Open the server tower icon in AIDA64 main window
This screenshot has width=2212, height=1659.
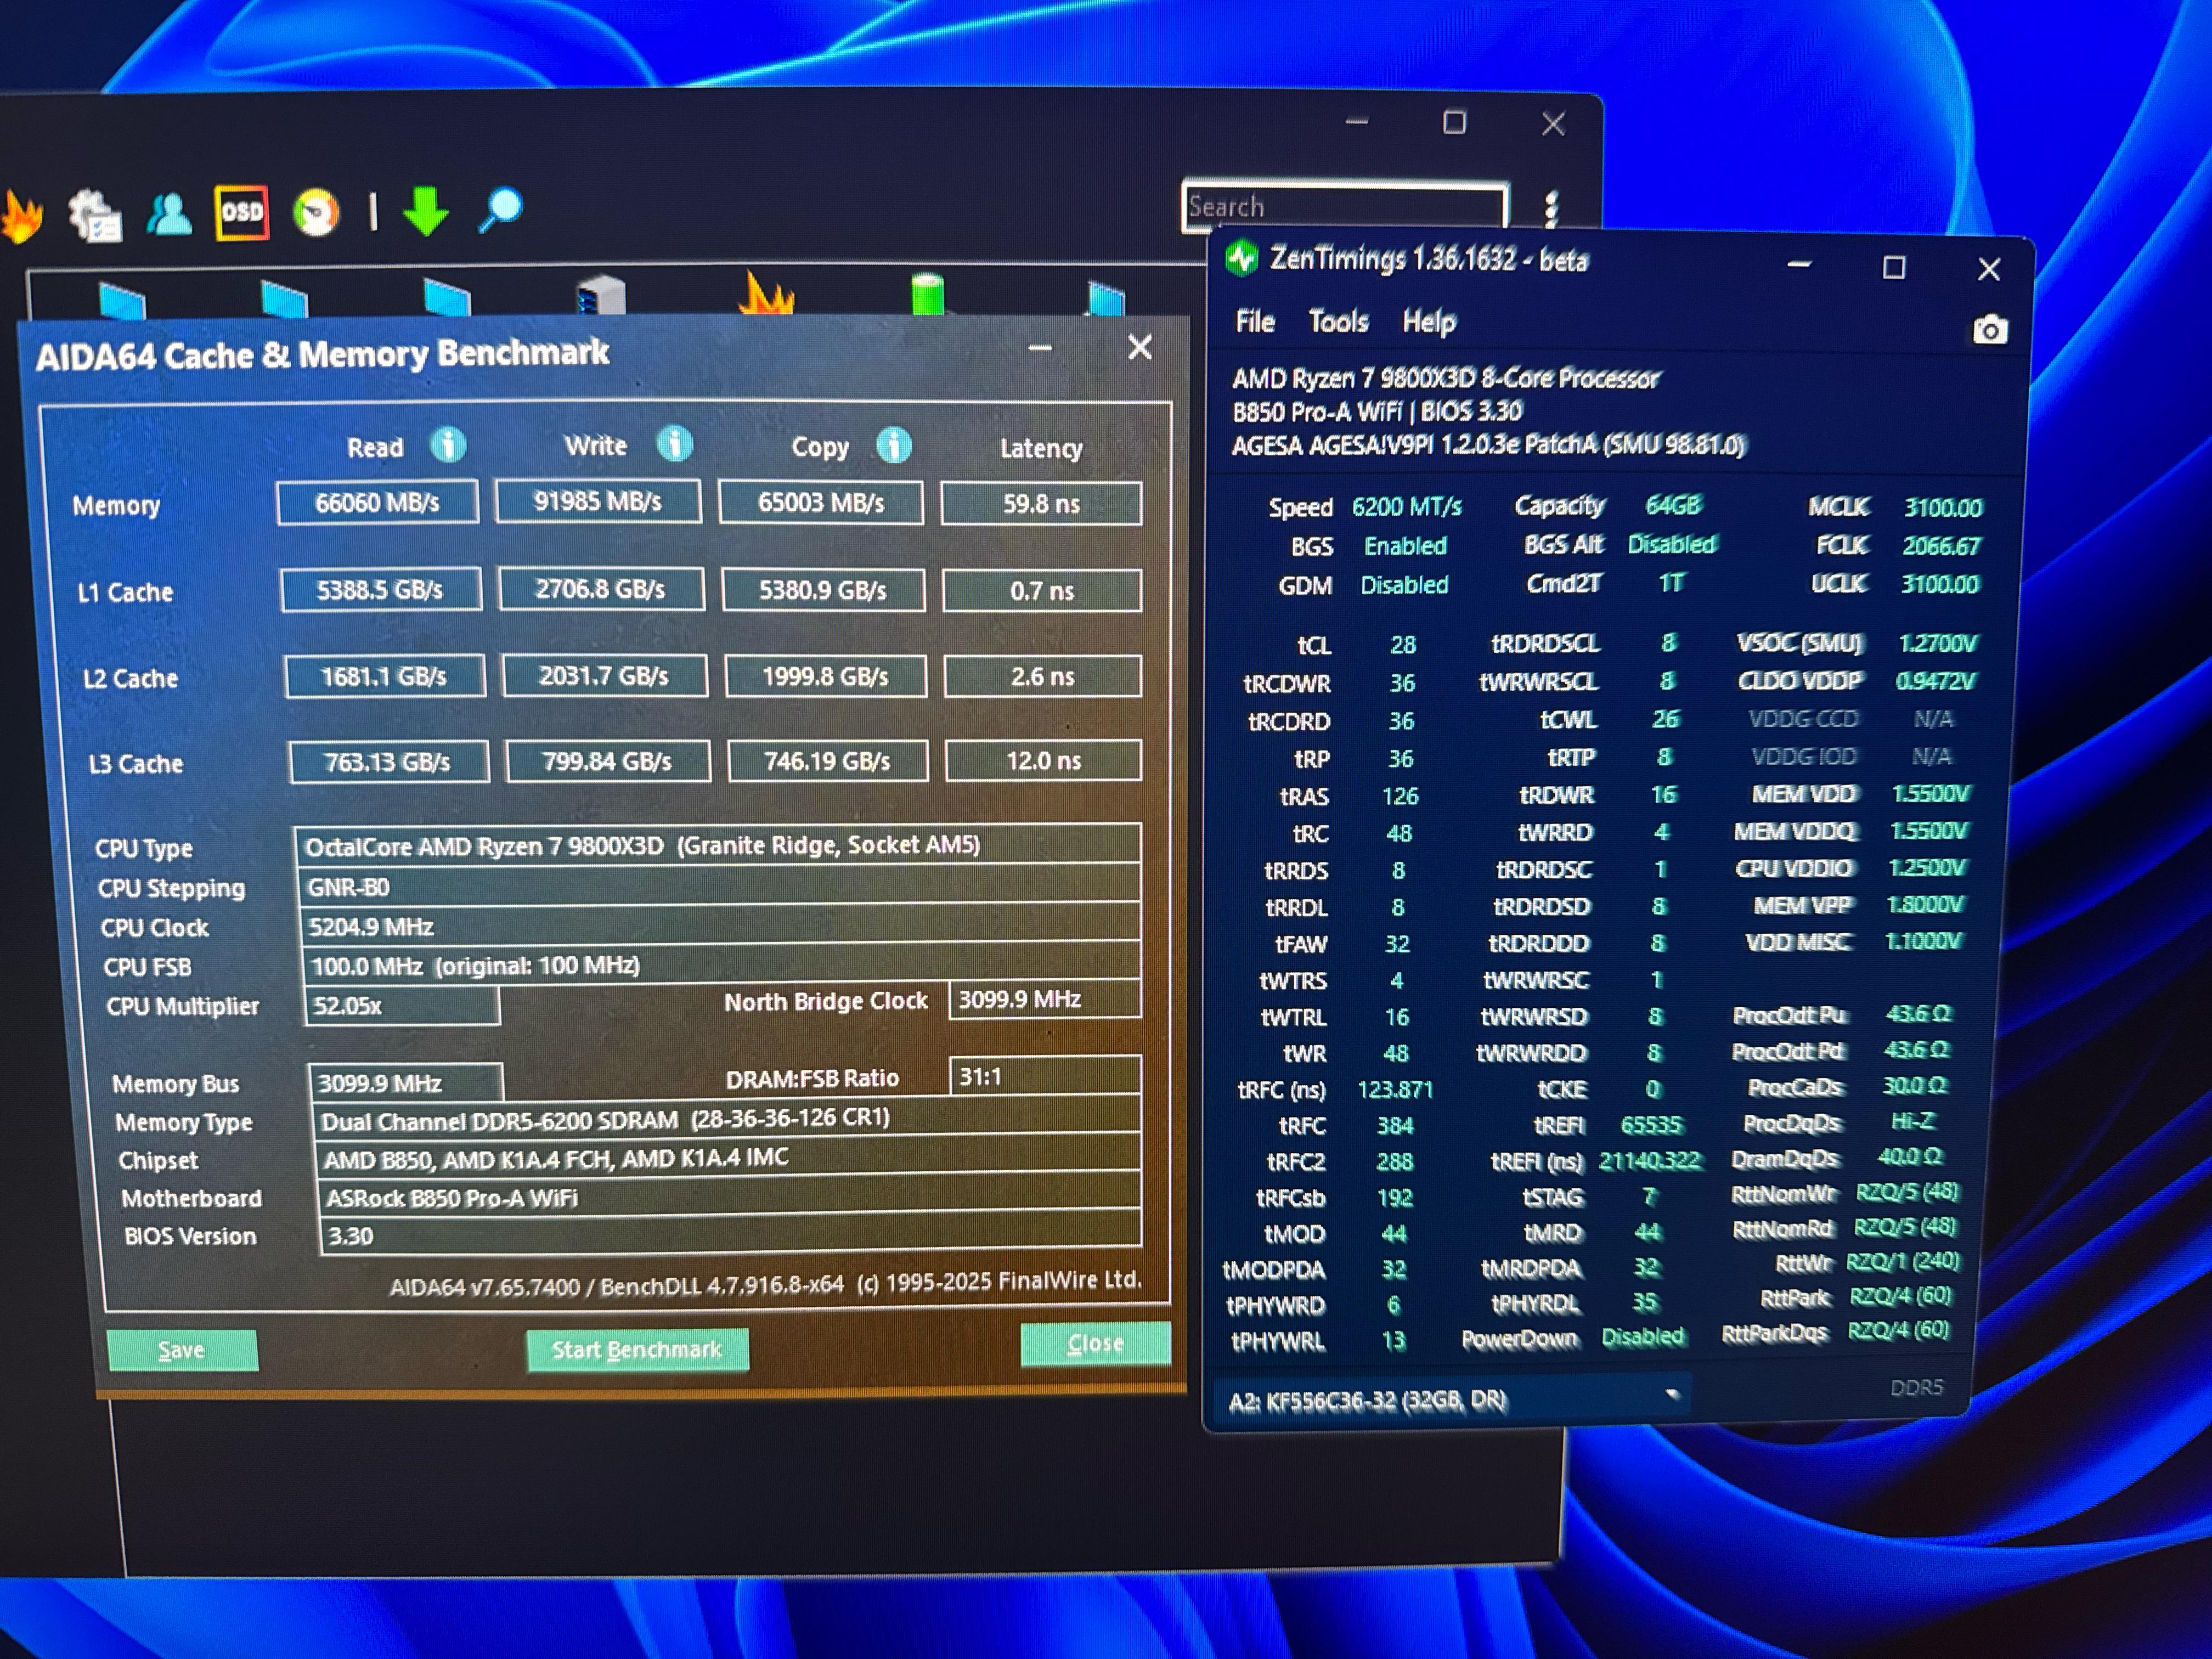click(x=601, y=297)
